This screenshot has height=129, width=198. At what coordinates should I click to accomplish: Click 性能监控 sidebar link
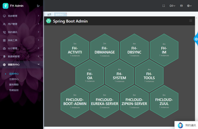tap(14, 90)
